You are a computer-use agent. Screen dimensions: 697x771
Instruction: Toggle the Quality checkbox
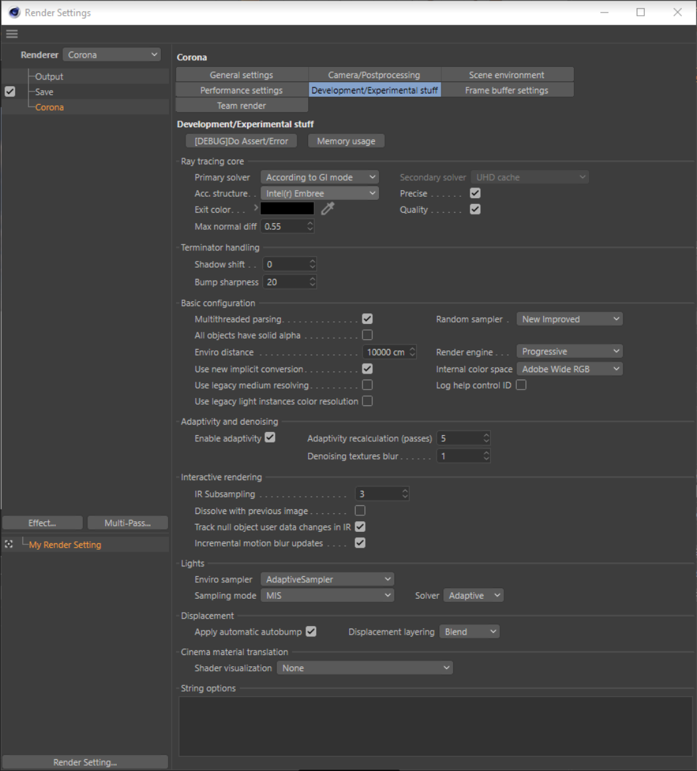coord(475,209)
